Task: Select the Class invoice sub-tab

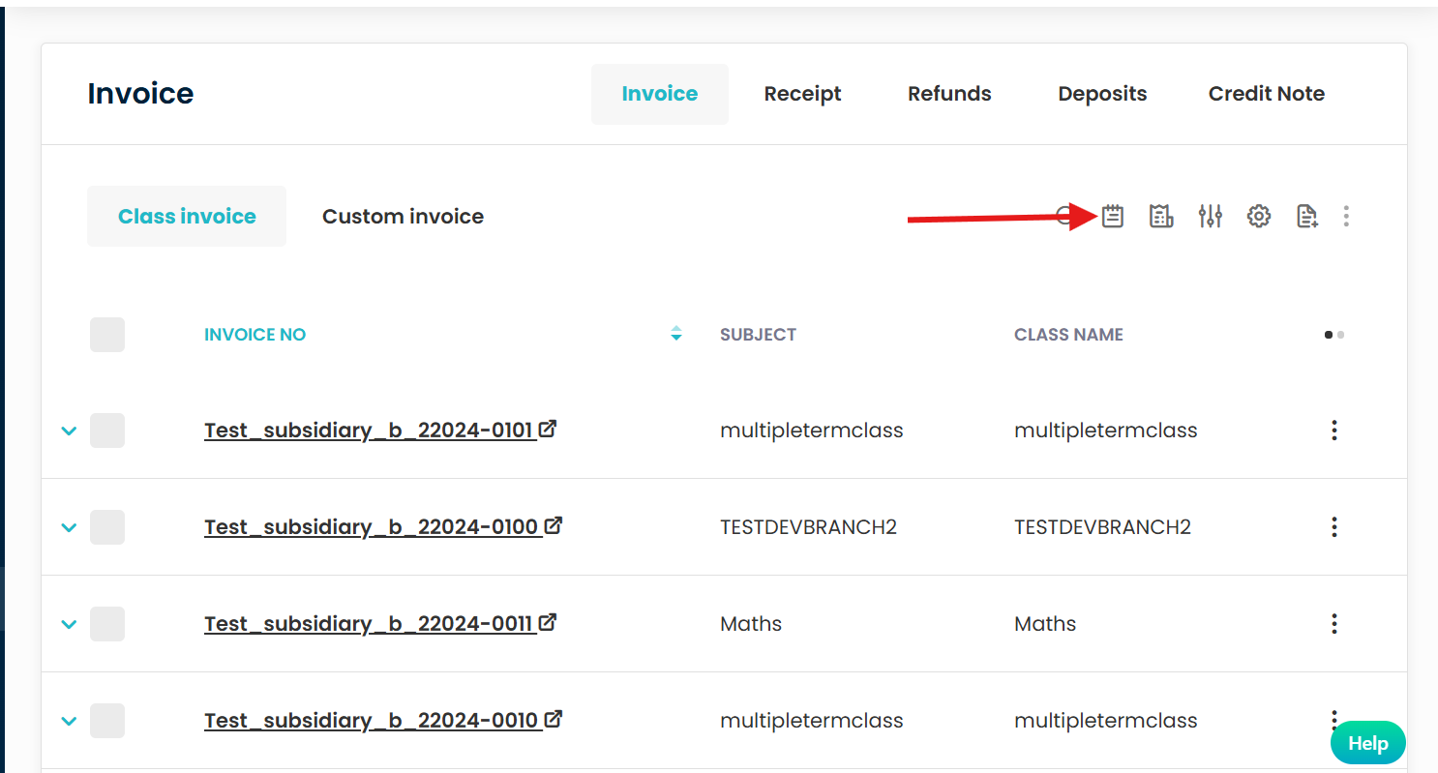Action: [187, 217]
